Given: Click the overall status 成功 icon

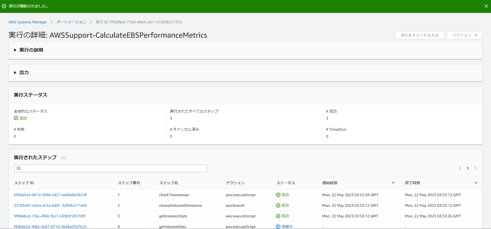Looking at the screenshot, I should coord(16,118).
